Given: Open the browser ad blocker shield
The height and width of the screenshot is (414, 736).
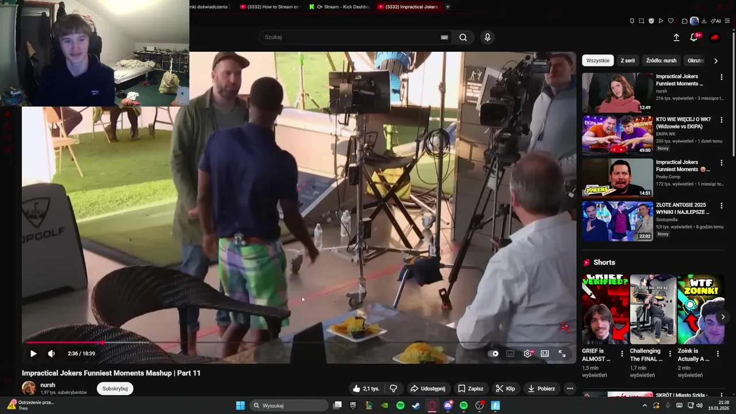Looking at the screenshot, I should [x=651, y=21].
